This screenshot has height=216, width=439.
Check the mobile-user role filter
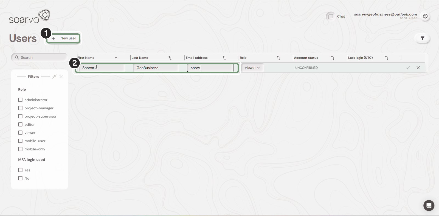point(20,141)
